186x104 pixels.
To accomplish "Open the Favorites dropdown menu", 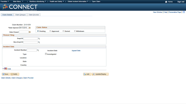I will (x=5, y=1).
